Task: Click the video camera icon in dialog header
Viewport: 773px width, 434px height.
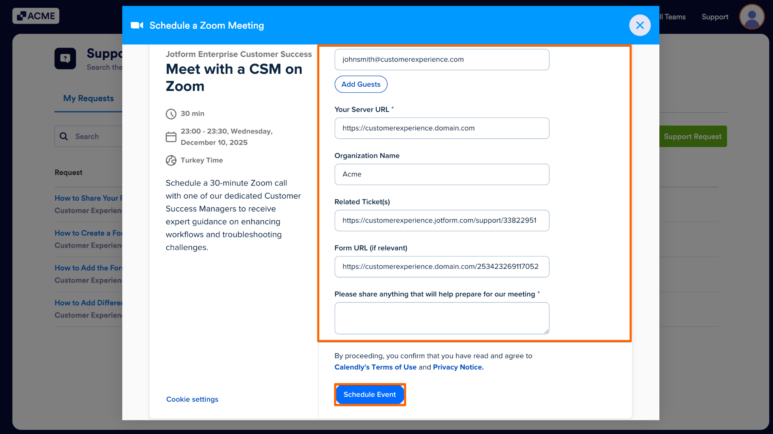Action: pos(137,25)
